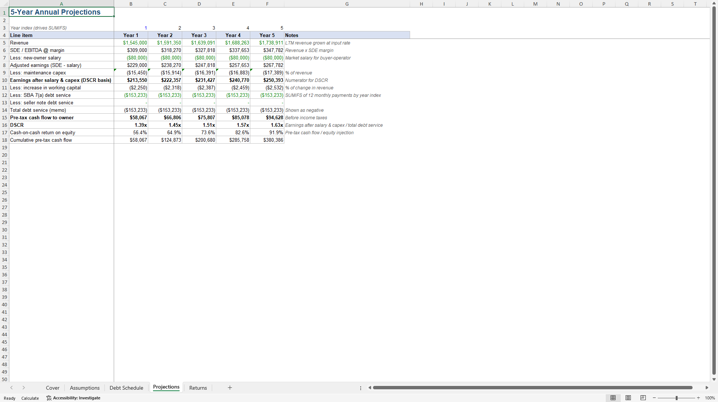Select column T header
Screen dimensions: 718x402
695,4
